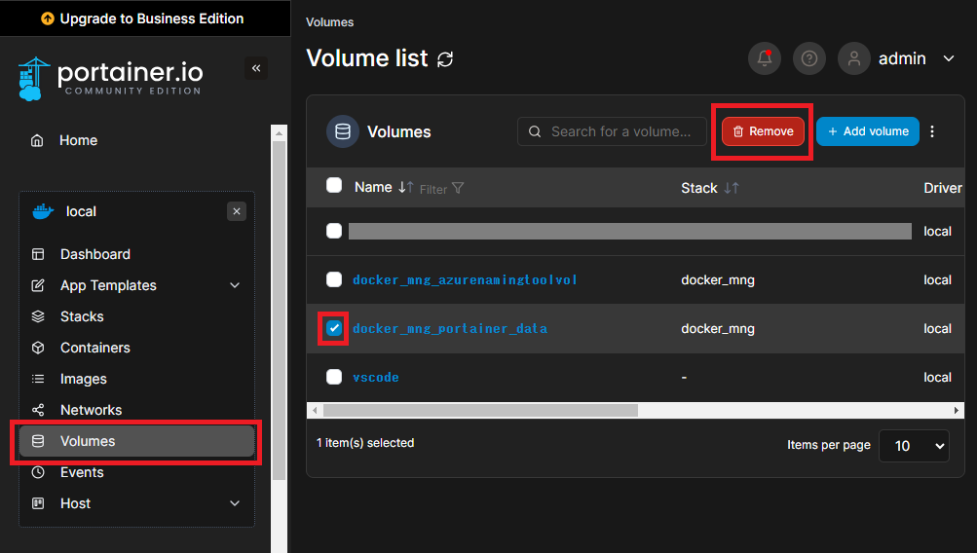Screen dimensions: 977x553
Task: Click the Volumes database header icon
Action: pyautogui.click(x=343, y=131)
